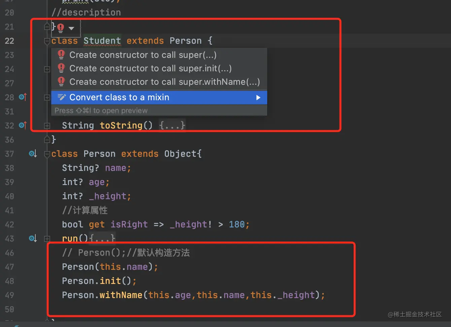This screenshot has height=327, width=451.
Task: Open the quick-fix dropdown arrow beside the bulb
Action: (71, 29)
